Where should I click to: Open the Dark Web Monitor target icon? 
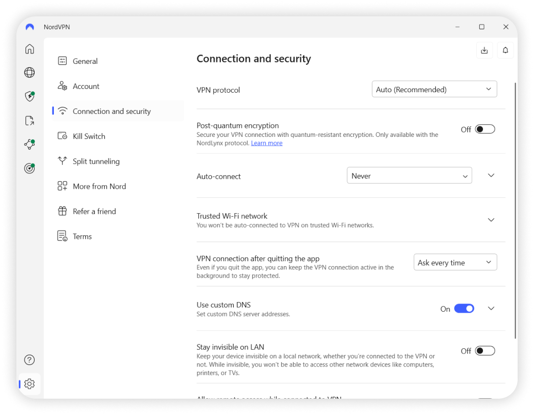(29, 168)
